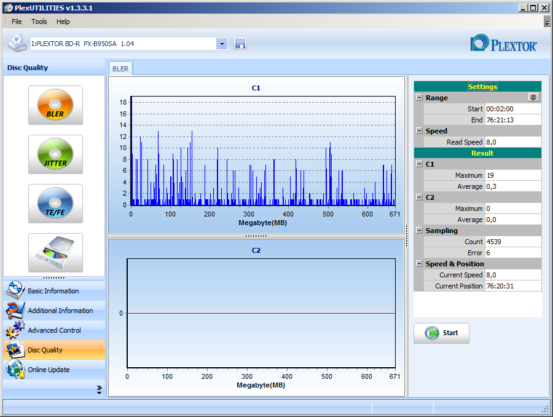The height and width of the screenshot is (417, 553).
Task: Go to Disc Quality section
Action: (x=54, y=350)
